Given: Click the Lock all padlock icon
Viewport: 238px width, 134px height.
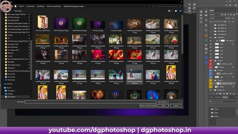Looking at the screenshot, I should [225, 22].
